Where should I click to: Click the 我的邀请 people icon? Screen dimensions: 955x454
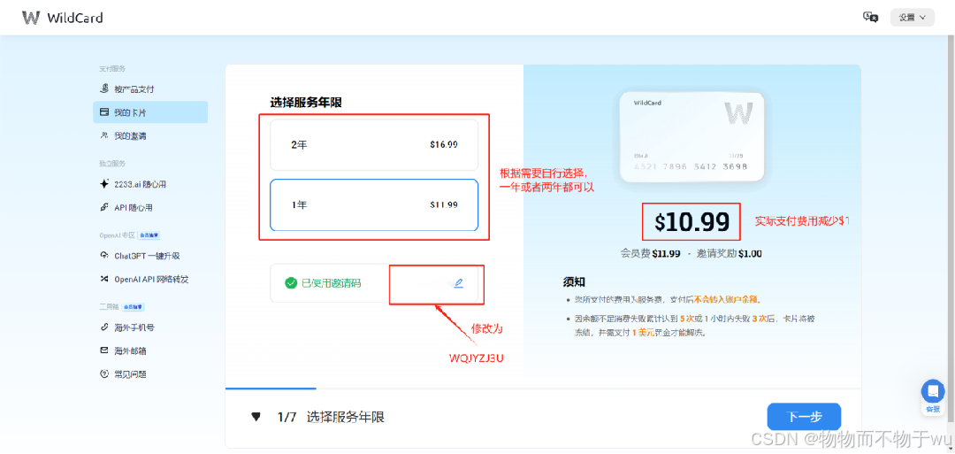pyautogui.click(x=103, y=136)
